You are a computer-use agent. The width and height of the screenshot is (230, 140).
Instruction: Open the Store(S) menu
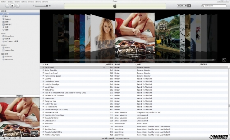click(x=31, y=1)
